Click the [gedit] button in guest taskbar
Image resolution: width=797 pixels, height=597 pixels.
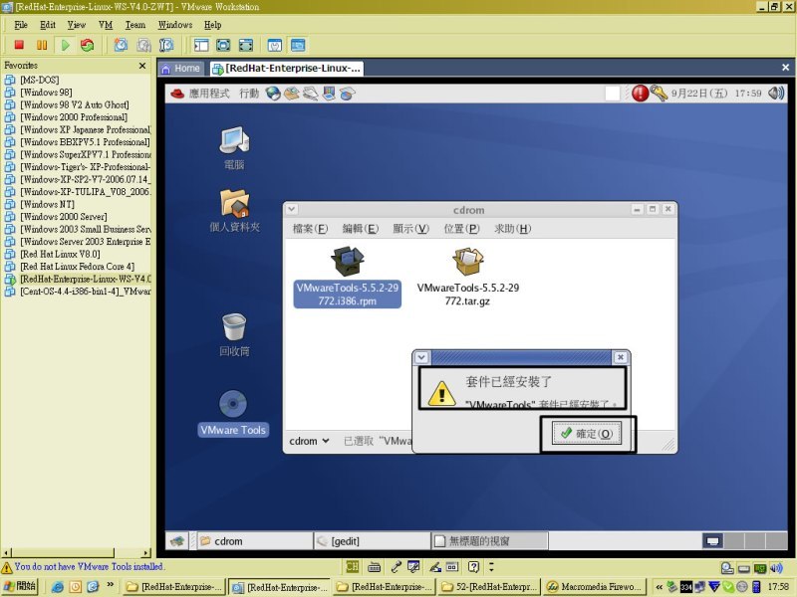372,541
